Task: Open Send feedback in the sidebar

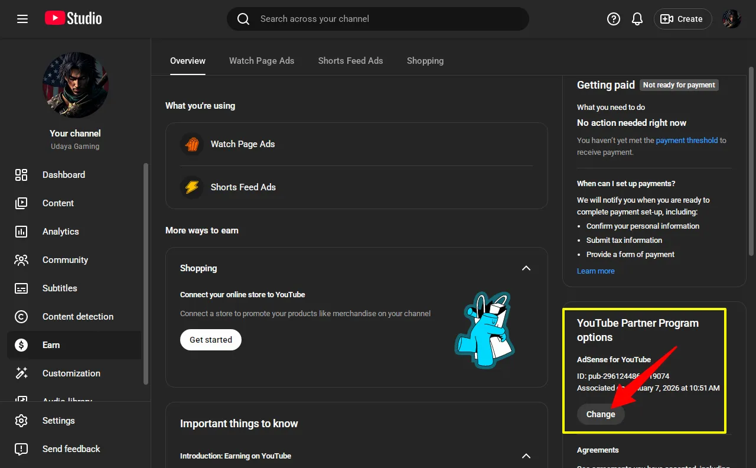Action: point(74,449)
